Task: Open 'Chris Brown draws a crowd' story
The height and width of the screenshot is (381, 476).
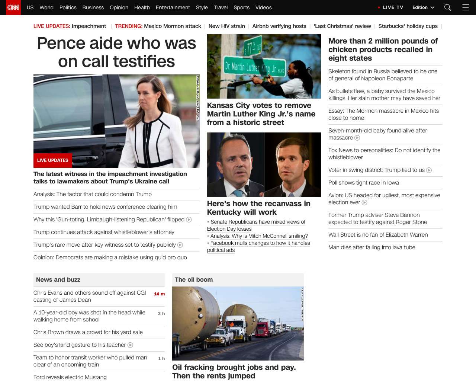Action: pos(88,332)
